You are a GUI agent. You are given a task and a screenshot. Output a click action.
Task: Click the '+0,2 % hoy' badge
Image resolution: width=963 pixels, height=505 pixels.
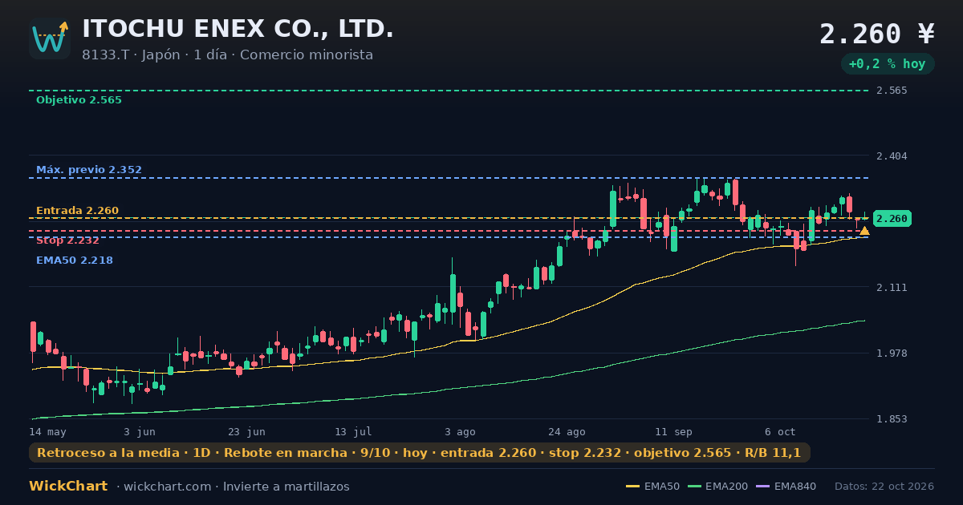[888, 64]
